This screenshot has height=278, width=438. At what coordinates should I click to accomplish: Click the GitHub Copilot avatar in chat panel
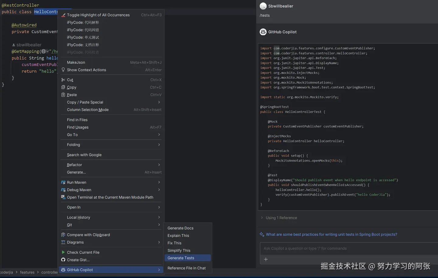tap(263, 32)
